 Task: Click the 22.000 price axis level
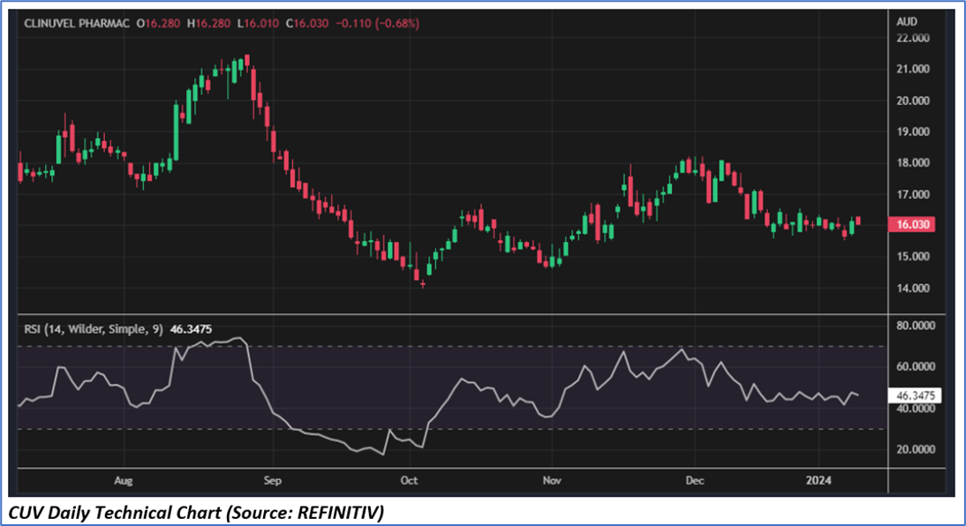pyautogui.click(x=913, y=38)
